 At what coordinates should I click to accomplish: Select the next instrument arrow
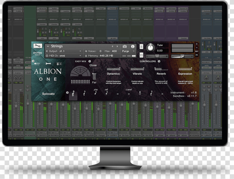[117, 46]
